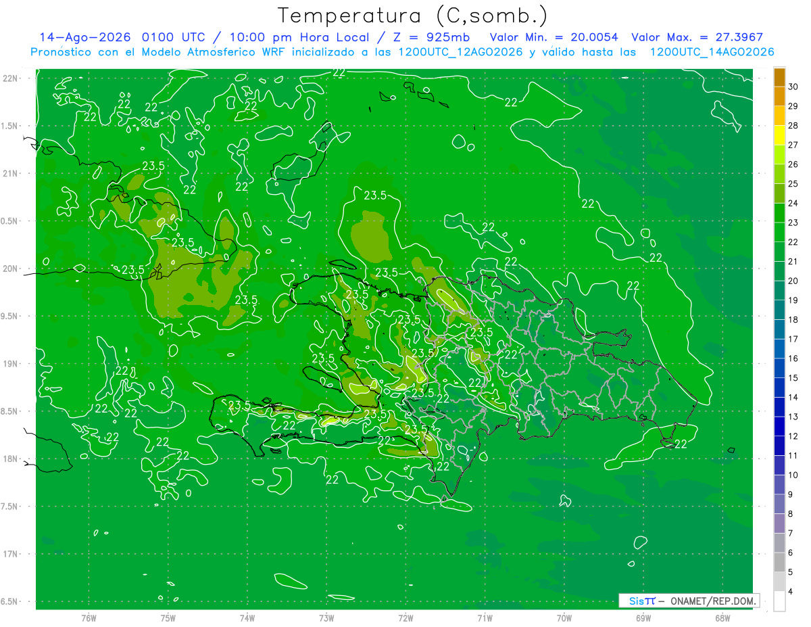The image size is (811, 627).
Task: Click the latitude axis label 18N
Action: [x=11, y=459]
